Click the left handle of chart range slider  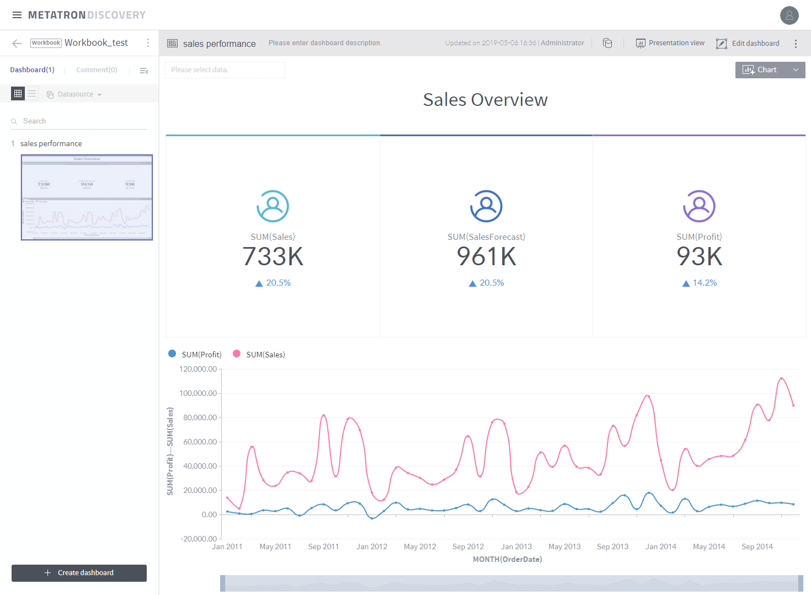222,583
